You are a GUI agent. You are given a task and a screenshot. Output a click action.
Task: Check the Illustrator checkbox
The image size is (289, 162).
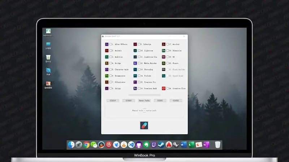click(111, 82)
